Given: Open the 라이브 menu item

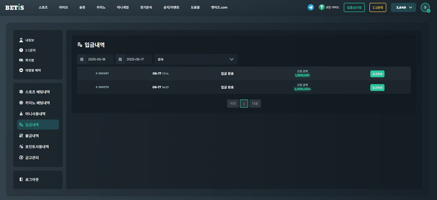Looking at the screenshot, I should (63, 8).
